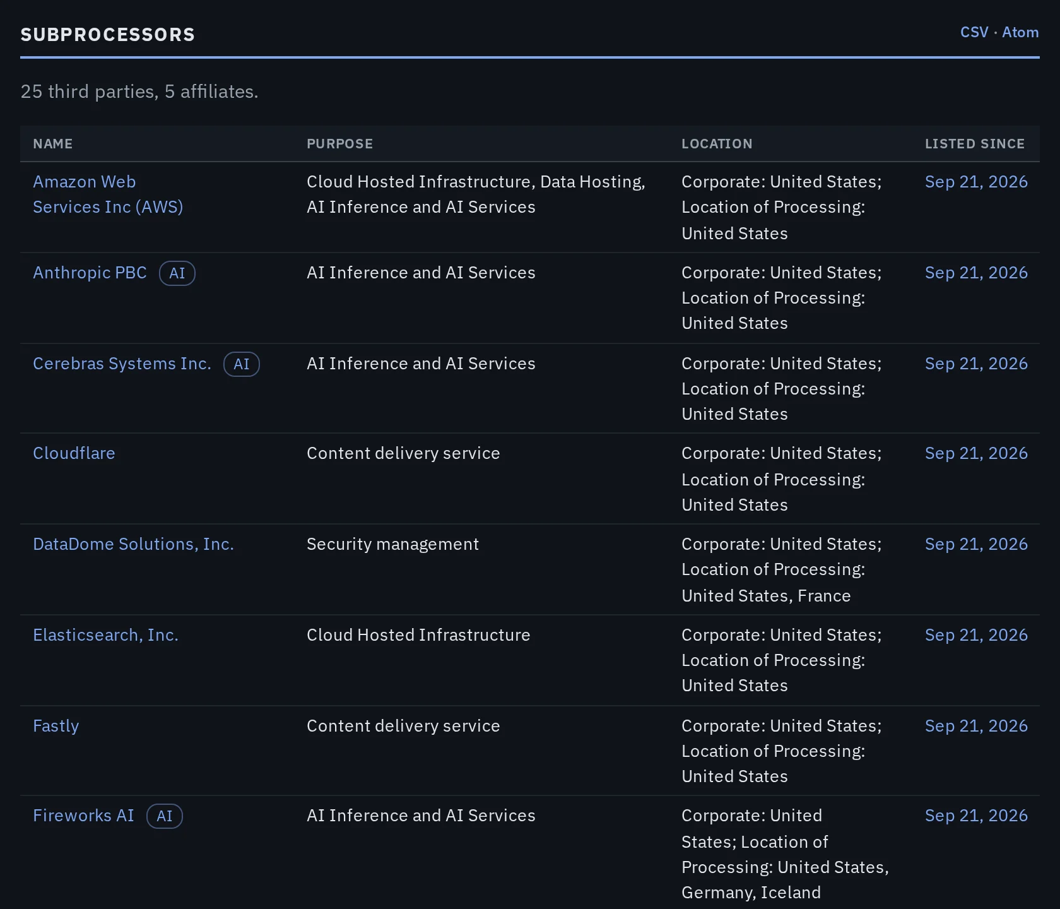Viewport: 1060px width, 909px height.
Task: Open the Cloudflare subprocessor link
Action: 74,453
